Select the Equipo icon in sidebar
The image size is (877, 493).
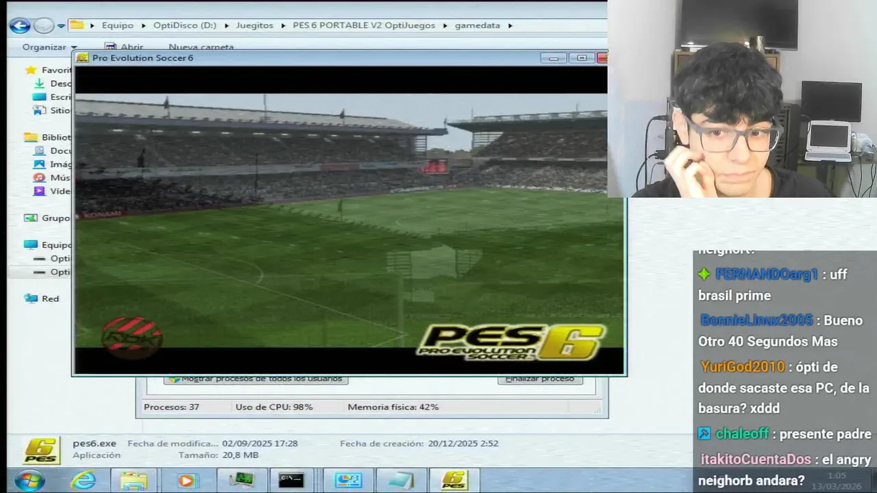[x=30, y=244]
